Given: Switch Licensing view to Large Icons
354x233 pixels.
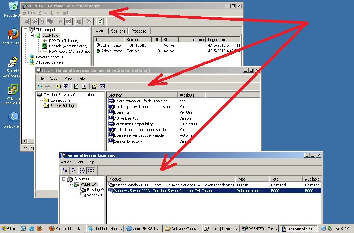Looking at the screenshot, I should (x=65, y=170).
